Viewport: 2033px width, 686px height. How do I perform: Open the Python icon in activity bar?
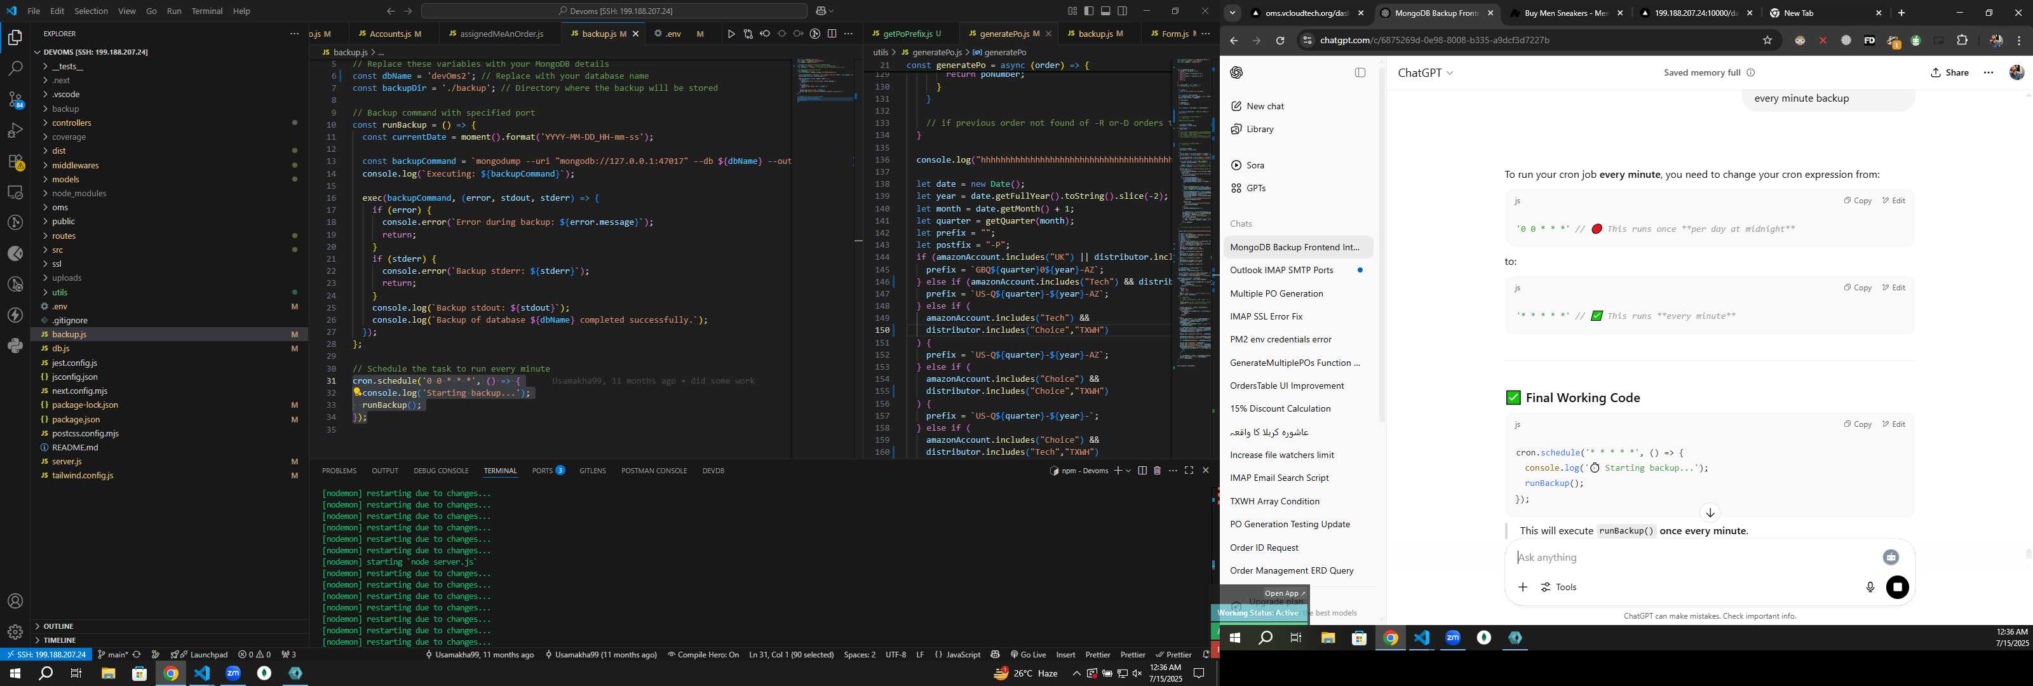click(x=15, y=346)
